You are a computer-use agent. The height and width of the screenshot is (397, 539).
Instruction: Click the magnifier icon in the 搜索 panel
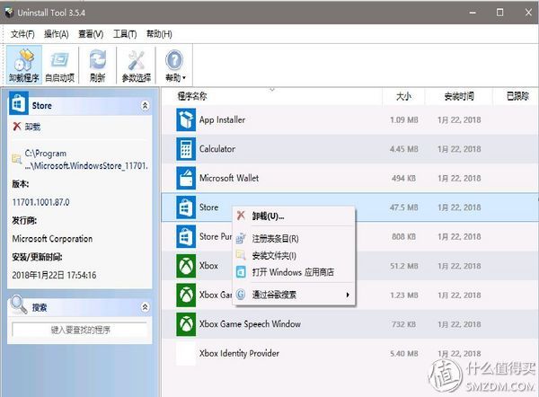pos(19,304)
